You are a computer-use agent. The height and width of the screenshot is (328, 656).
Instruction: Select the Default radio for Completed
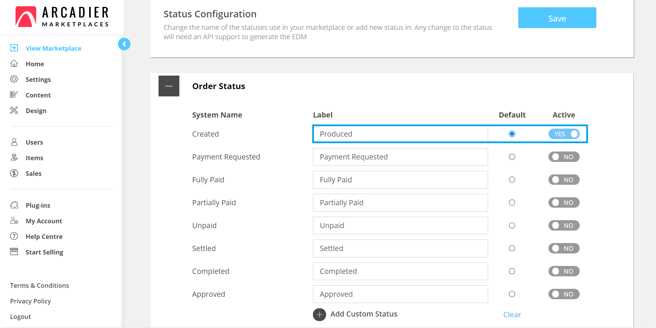tap(512, 271)
